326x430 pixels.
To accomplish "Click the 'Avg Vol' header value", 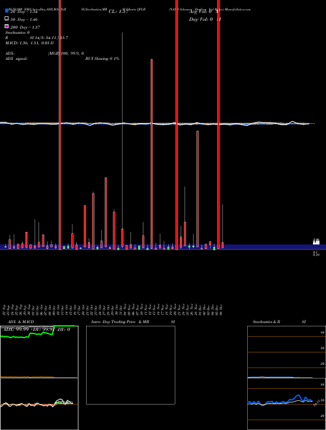I will (x=204, y=12).
